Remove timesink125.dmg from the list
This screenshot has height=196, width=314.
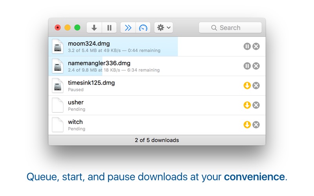click(x=256, y=85)
